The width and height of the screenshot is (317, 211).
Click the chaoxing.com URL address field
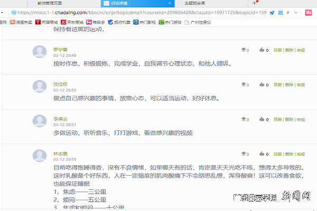click(142, 13)
